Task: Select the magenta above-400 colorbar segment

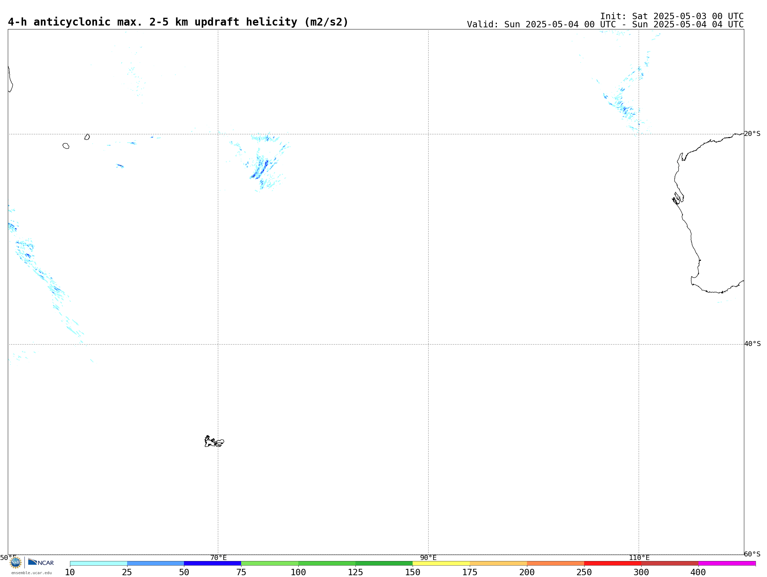Action: [727, 563]
